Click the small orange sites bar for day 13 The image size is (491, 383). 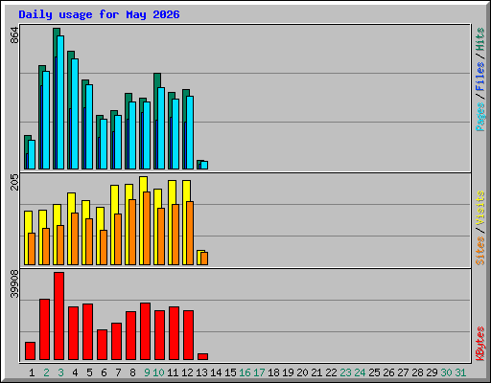204,259
